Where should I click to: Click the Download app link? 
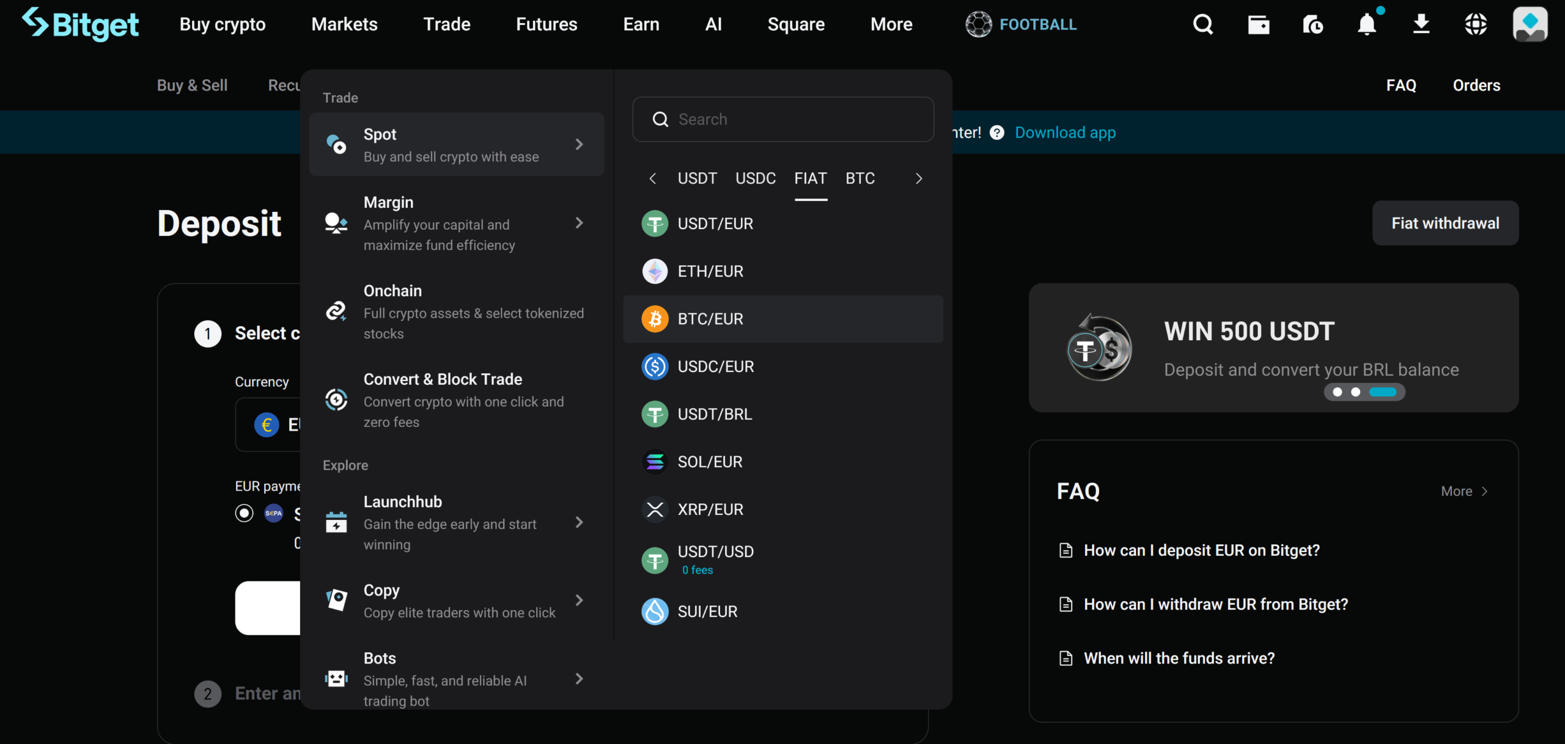(x=1065, y=133)
